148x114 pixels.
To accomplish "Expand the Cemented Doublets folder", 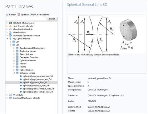I will (14, 57).
